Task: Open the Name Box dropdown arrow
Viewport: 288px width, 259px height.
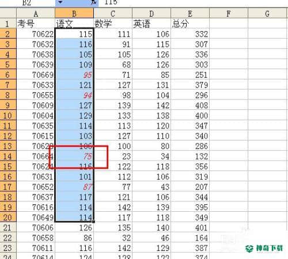Action: click(x=60, y=2)
